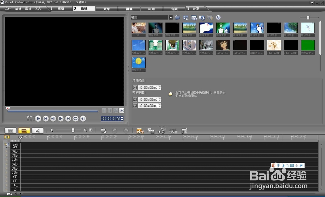
Task: Switch to audio view
Action: (x=37, y=131)
